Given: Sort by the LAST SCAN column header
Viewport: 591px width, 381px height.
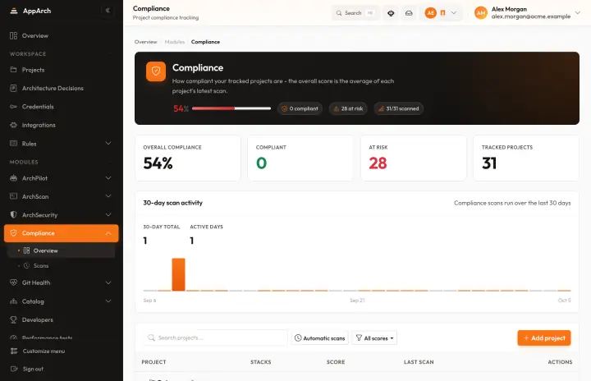Looking at the screenshot, I should 419,362.
